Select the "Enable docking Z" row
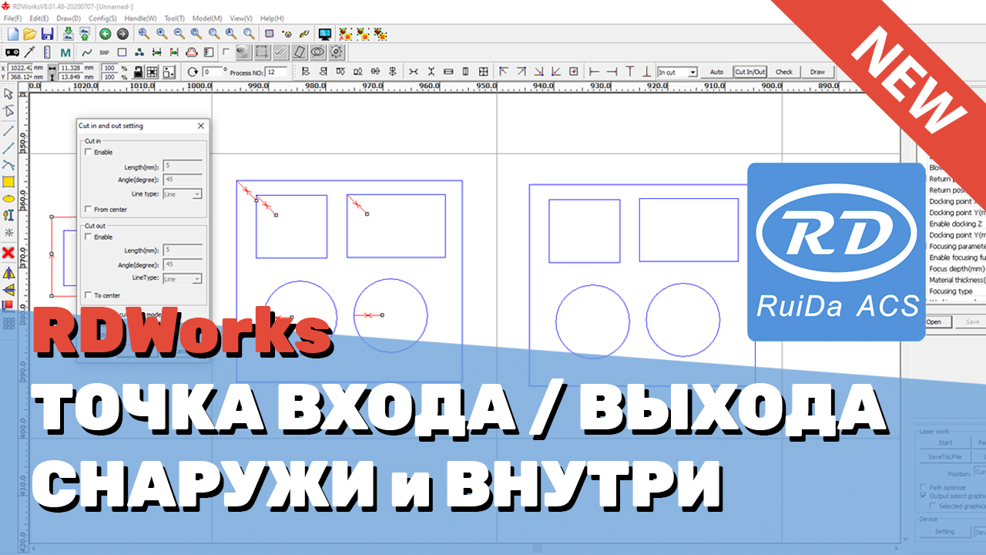Viewport: 986px width, 555px height. coord(957,224)
